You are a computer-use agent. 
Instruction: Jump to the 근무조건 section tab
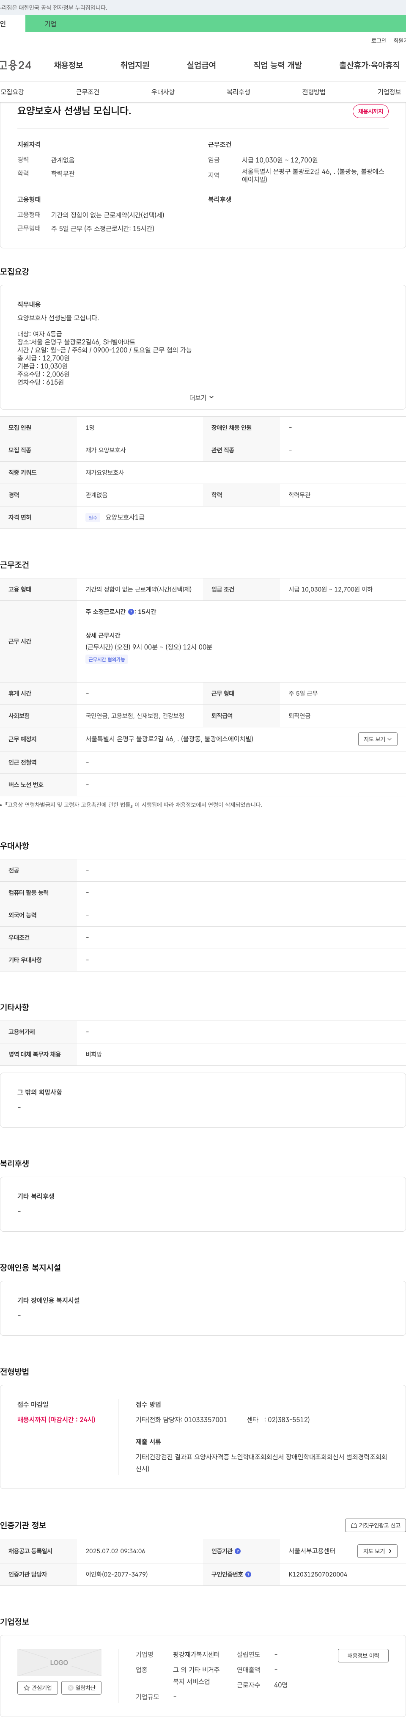pyautogui.click(x=88, y=92)
